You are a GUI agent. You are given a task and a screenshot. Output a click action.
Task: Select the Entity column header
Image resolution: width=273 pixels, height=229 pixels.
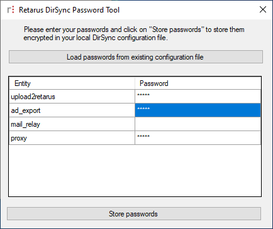(72, 83)
